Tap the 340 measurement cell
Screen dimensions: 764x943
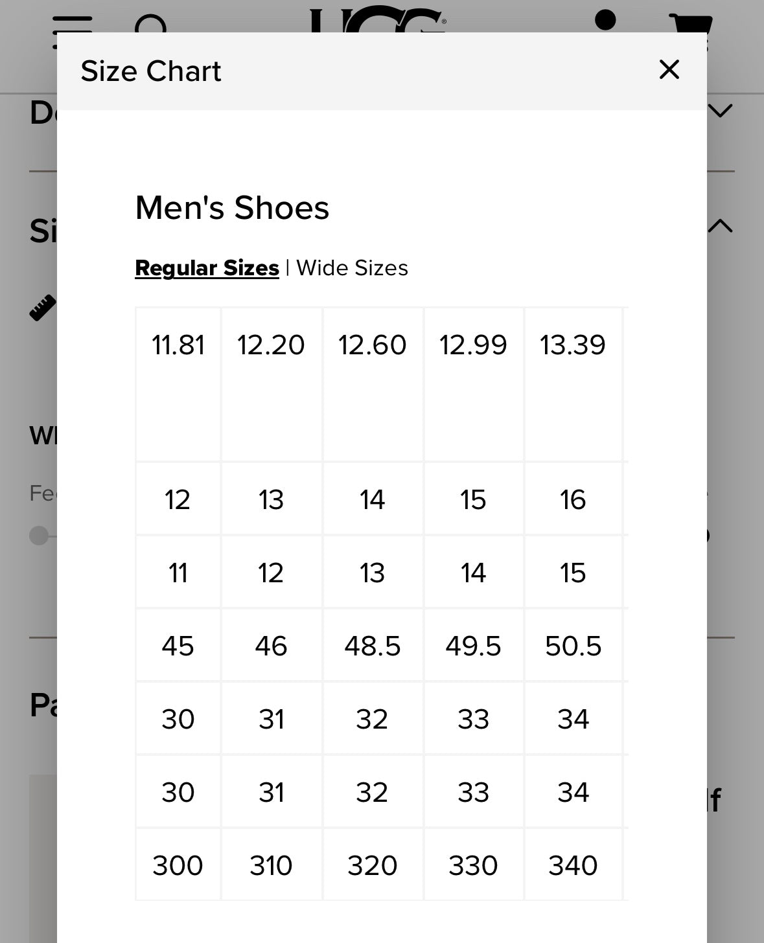tap(573, 865)
